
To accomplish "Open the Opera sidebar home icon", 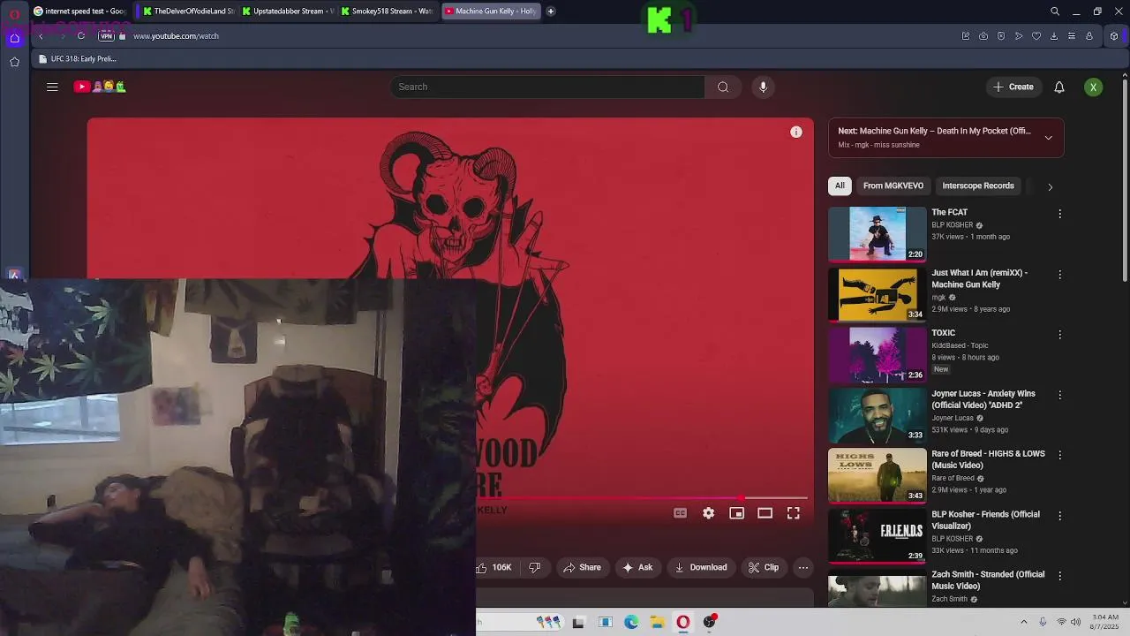I will pos(14,38).
